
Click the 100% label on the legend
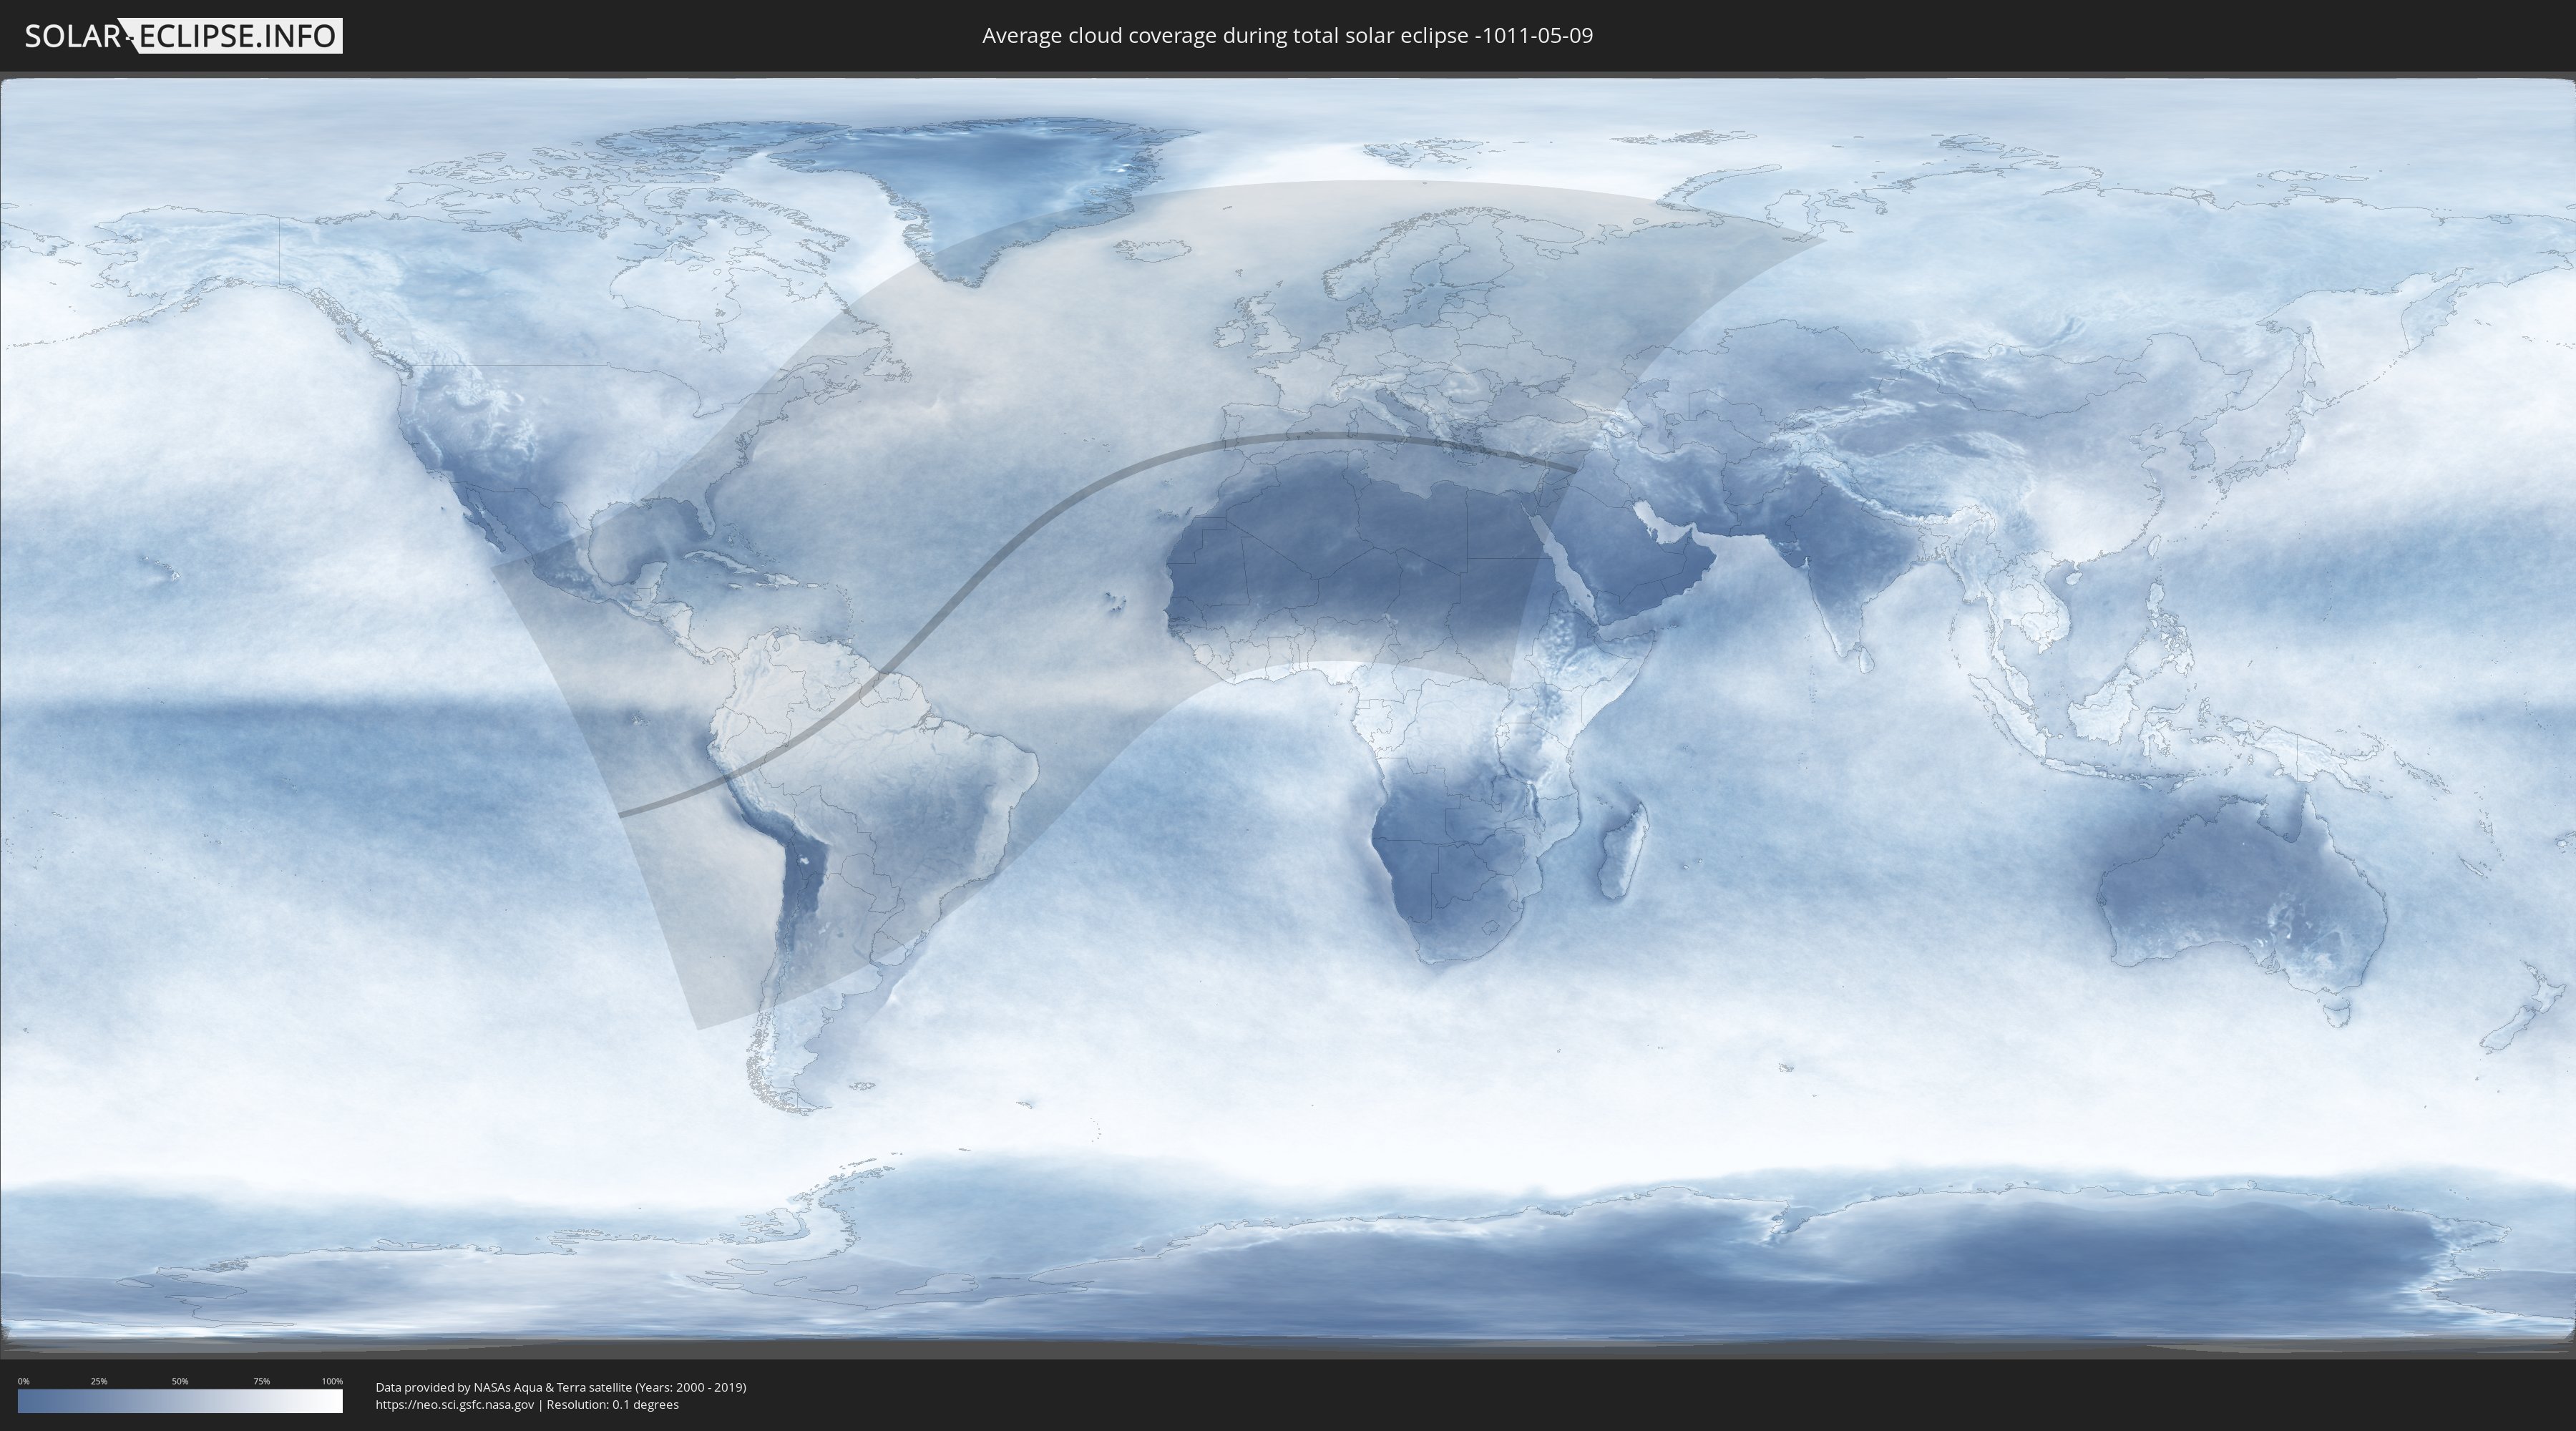[x=332, y=1381]
